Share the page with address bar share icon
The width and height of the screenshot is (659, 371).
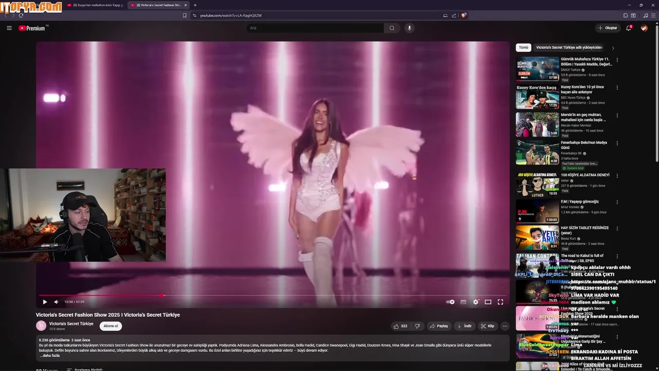coord(454,15)
